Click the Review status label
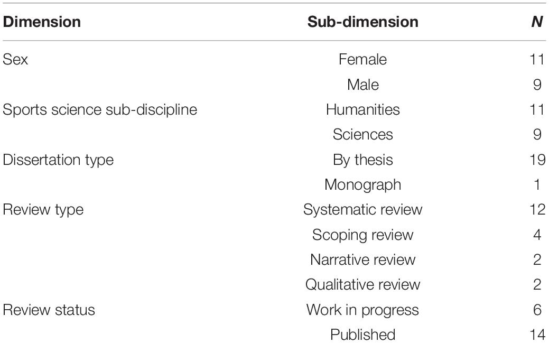The image size is (549, 343). tap(49, 310)
